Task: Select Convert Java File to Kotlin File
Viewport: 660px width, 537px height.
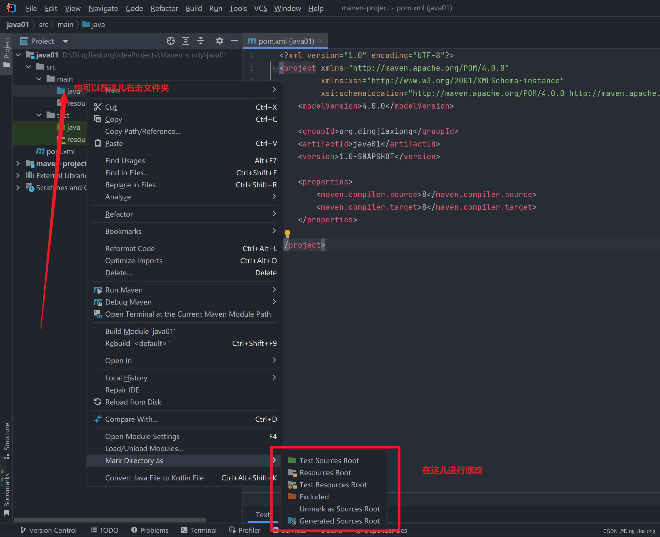Action: tap(185, 478)
